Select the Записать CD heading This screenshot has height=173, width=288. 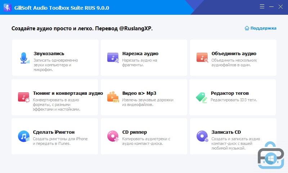226,132
